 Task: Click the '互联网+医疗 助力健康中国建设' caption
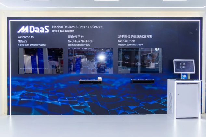coord(32,45)
